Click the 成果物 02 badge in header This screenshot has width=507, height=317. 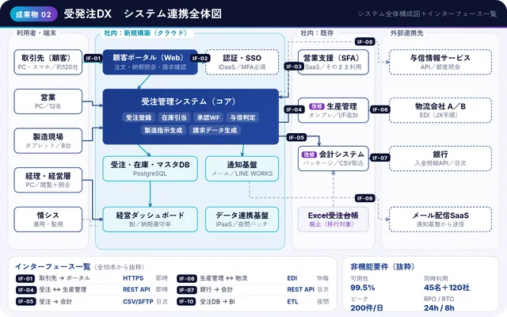[x=33, y=14]
